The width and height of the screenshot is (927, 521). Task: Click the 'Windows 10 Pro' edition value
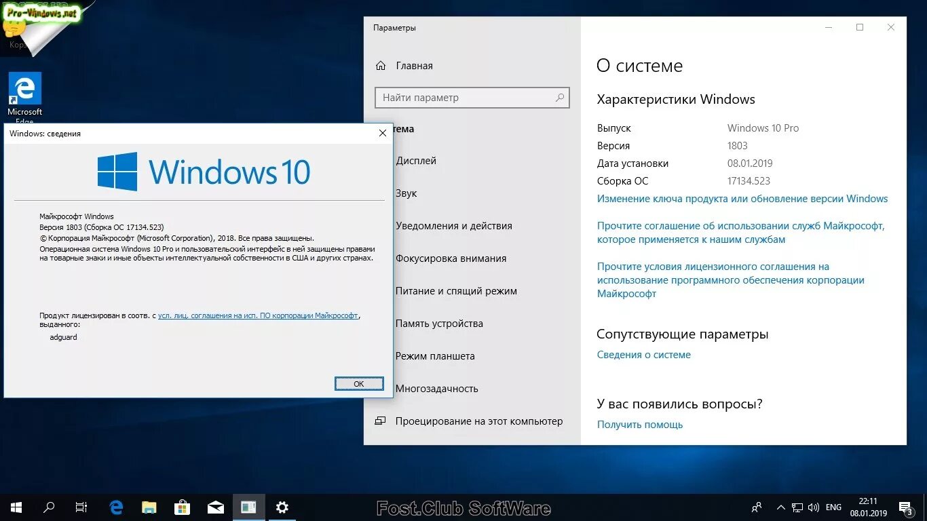pyautogui.click(x=763, y=128)
